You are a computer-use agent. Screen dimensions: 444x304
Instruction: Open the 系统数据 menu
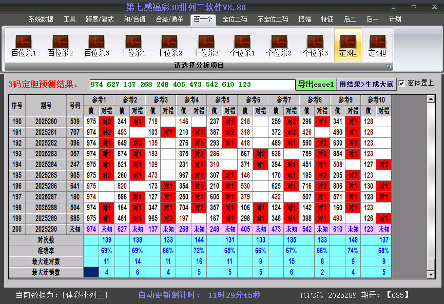pos(40,19)
